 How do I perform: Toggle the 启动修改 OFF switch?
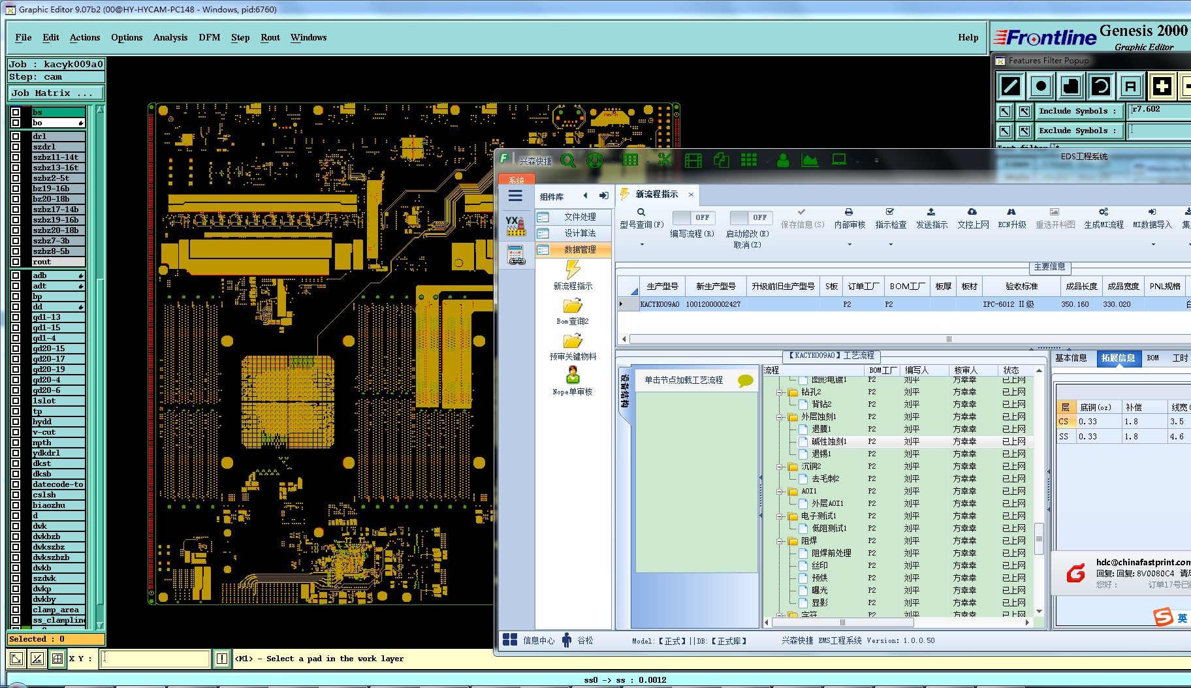coord(750,217)
